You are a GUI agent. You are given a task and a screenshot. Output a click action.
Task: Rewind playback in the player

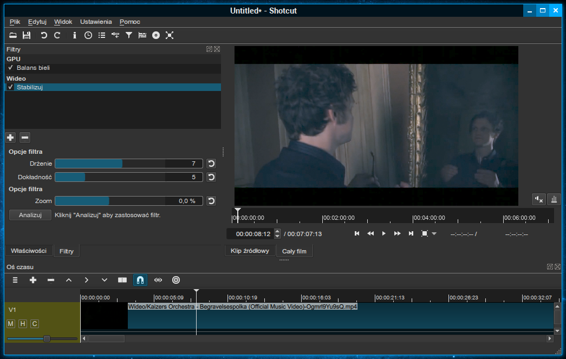tap(370, 233)
